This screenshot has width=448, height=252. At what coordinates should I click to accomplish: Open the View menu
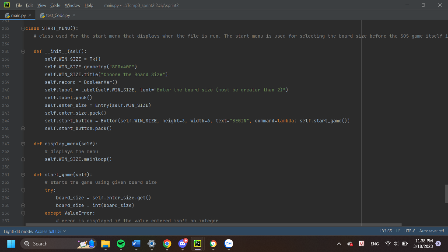pos(42,5)
